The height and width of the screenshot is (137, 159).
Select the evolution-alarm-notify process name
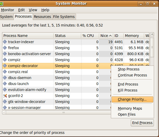click(x=27, y=90)
